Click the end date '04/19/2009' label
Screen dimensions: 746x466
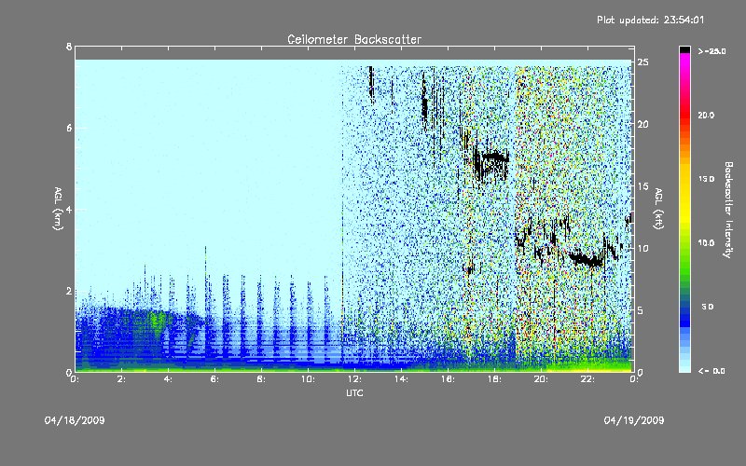pos(634,420)
